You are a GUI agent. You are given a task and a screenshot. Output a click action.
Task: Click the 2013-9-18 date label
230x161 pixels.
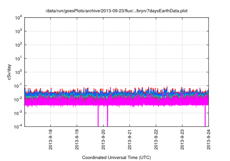coord(50,139)
